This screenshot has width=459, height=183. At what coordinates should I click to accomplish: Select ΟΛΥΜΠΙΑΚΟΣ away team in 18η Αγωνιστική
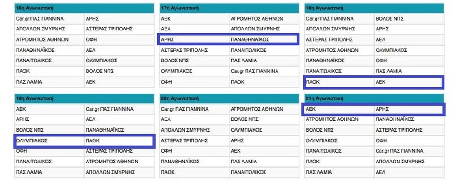point(391,50)
